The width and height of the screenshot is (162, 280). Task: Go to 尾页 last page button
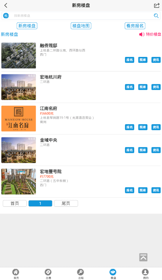66,203
